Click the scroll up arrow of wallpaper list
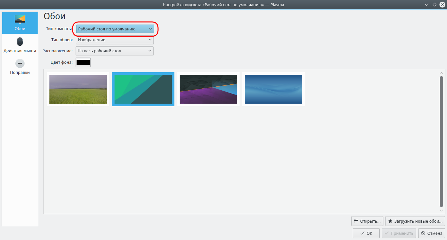 click(441, 73)
